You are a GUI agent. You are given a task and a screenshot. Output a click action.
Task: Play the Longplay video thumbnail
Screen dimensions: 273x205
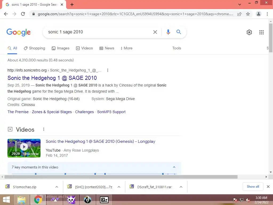(24, 148)
